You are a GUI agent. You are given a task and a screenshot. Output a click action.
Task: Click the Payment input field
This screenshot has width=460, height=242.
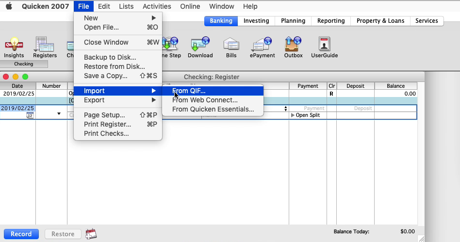click(x=308, y=109)
